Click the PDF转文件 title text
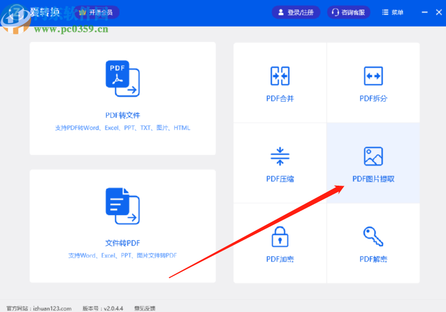The width and height of the screenshot is (446, 312). [x=122, y=115]
